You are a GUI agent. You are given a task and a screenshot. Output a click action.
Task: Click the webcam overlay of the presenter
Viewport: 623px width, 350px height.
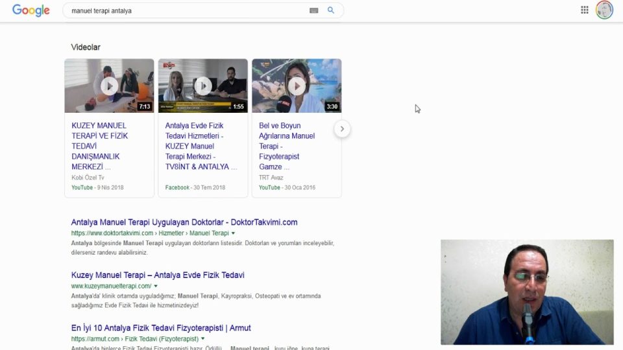[x=527, y=292]
